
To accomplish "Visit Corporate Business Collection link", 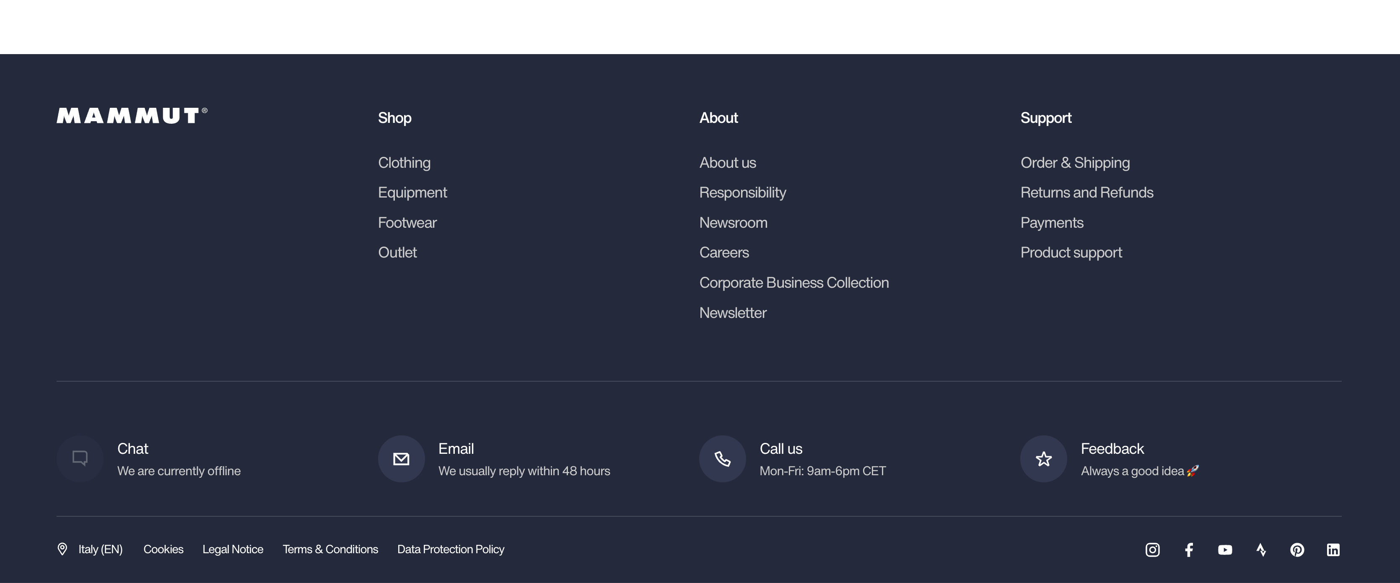I will (x=794, y=283).
